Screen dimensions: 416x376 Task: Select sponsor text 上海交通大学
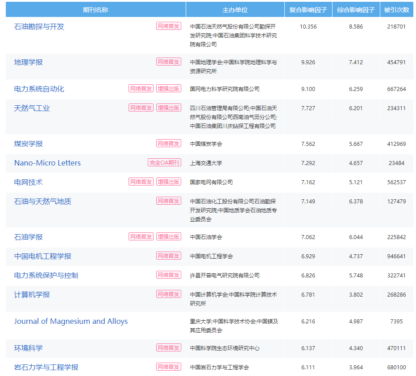tap(206, 163)
